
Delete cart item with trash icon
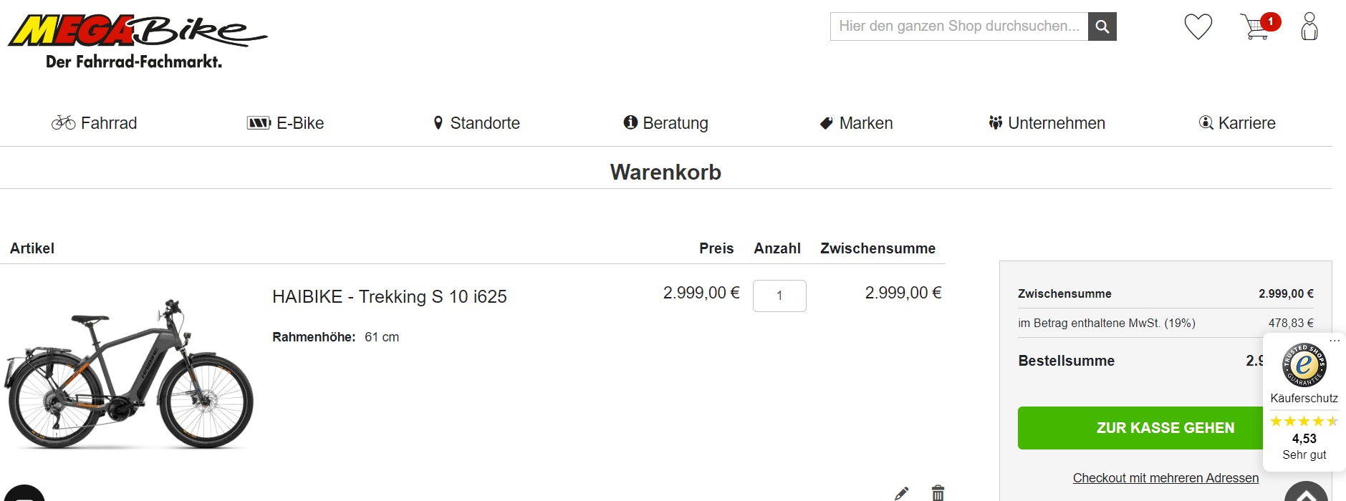[938, 492]
